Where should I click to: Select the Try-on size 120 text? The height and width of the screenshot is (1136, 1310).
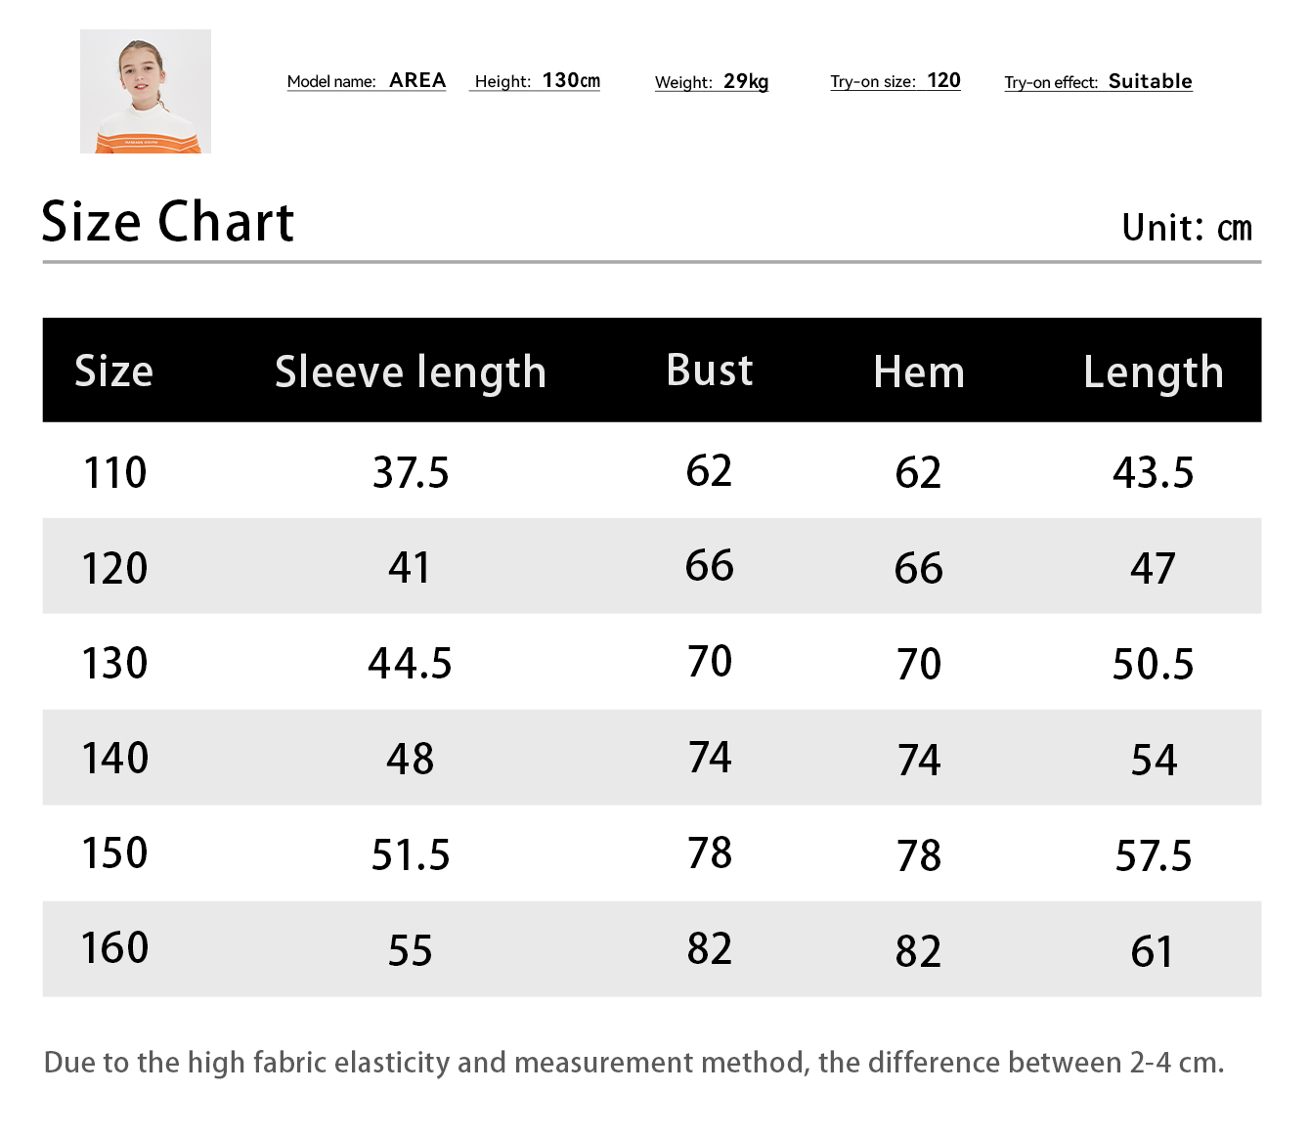pyautogui.click(x=895, y=81)
